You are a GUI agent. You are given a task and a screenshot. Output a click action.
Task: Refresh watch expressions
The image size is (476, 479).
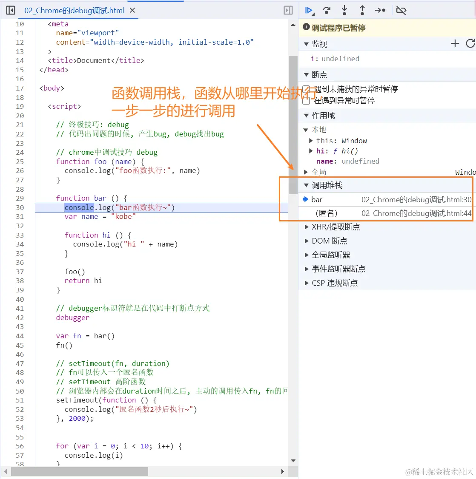pos(470,44)
